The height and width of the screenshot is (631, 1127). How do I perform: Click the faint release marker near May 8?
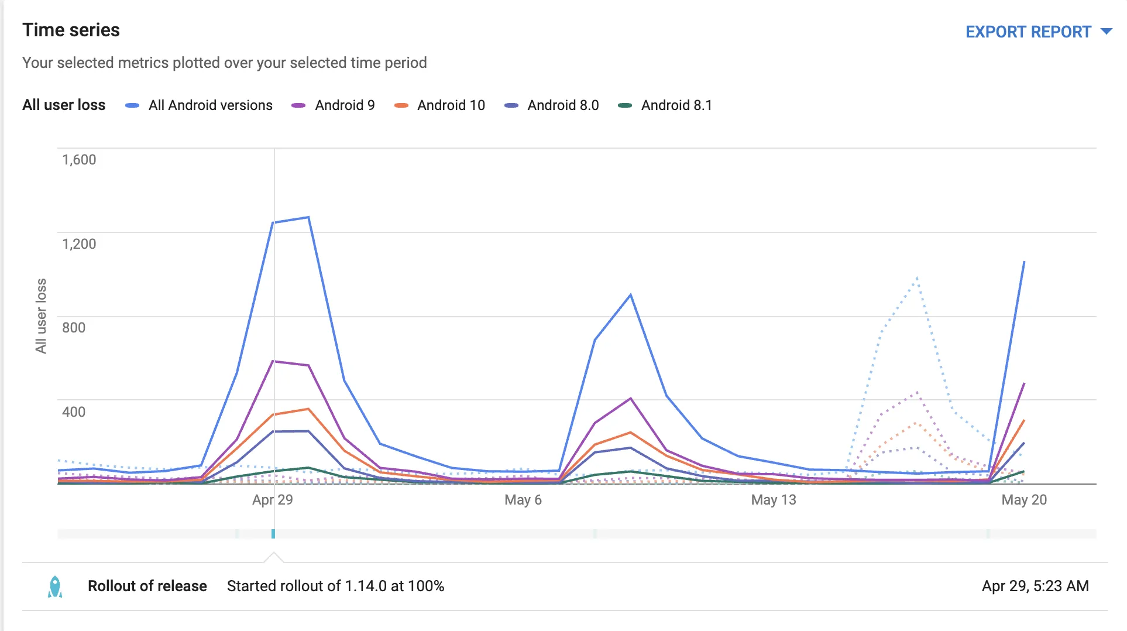pos(595,533)
